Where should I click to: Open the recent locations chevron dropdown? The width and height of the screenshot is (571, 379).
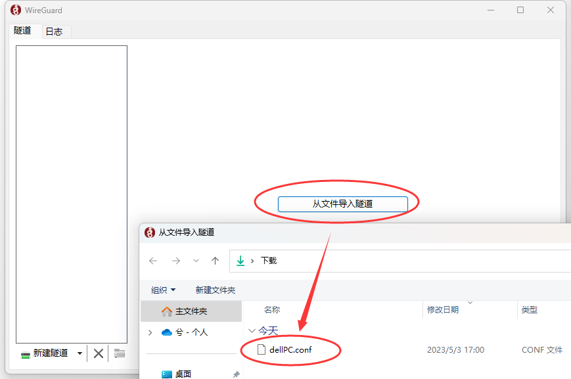click(196, 261)
